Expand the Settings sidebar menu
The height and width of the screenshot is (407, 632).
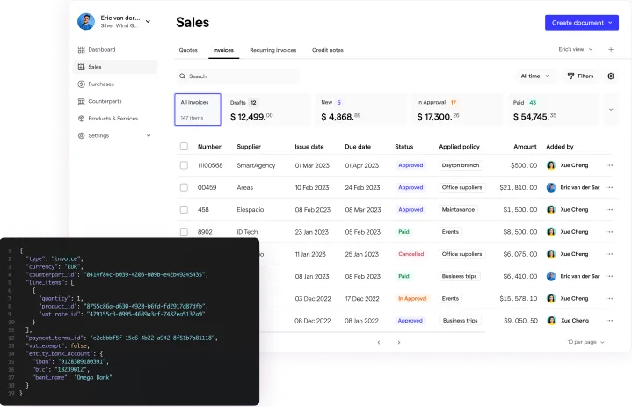coord(114,135)
